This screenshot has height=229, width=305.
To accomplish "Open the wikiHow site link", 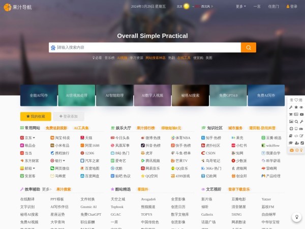I will coord(270,145).
